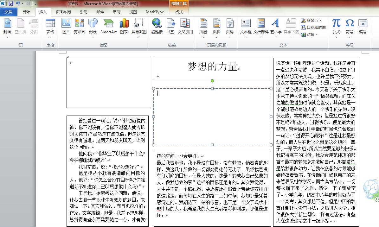Viewport: 379px width, 227px height.
Task: Insert a Bookmark (书签)
Action: pos(170,27)
